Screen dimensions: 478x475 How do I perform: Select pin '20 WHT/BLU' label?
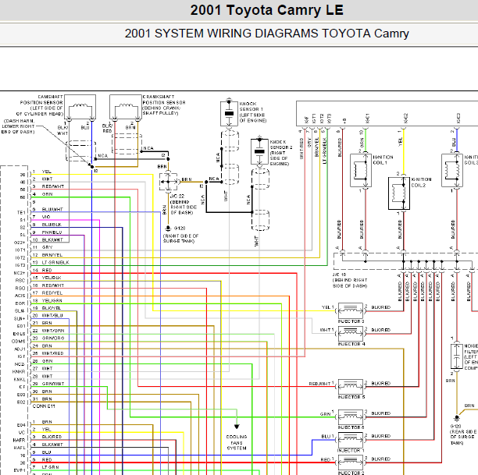[x=48, y=315]
